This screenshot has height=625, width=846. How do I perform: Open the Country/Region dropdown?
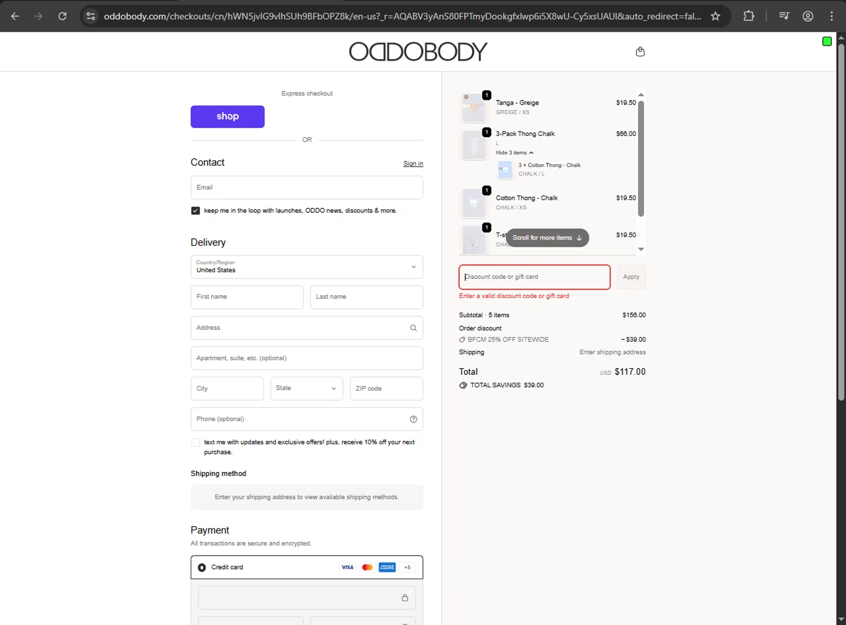click(x=307, y=267)
